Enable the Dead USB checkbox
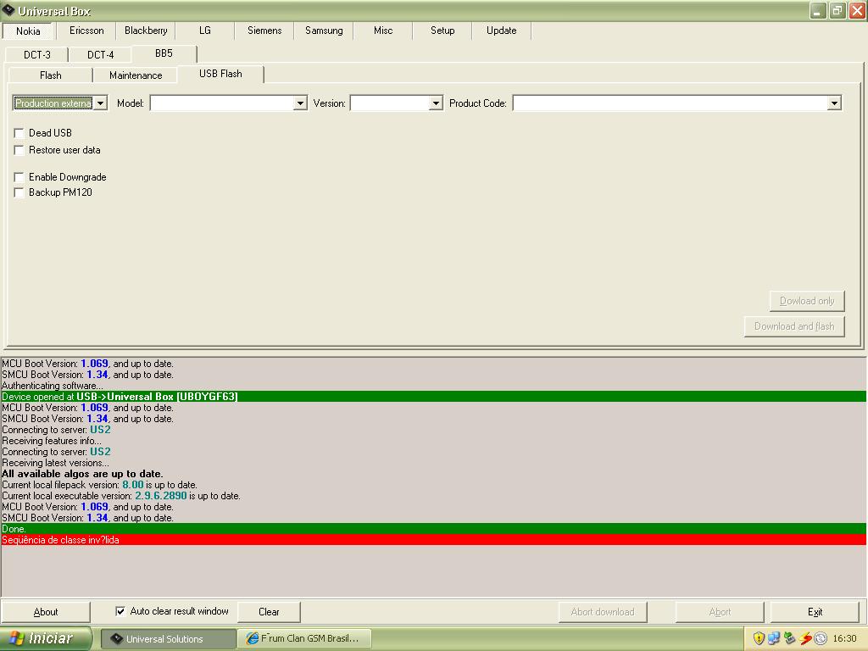 tap(19, 133)
